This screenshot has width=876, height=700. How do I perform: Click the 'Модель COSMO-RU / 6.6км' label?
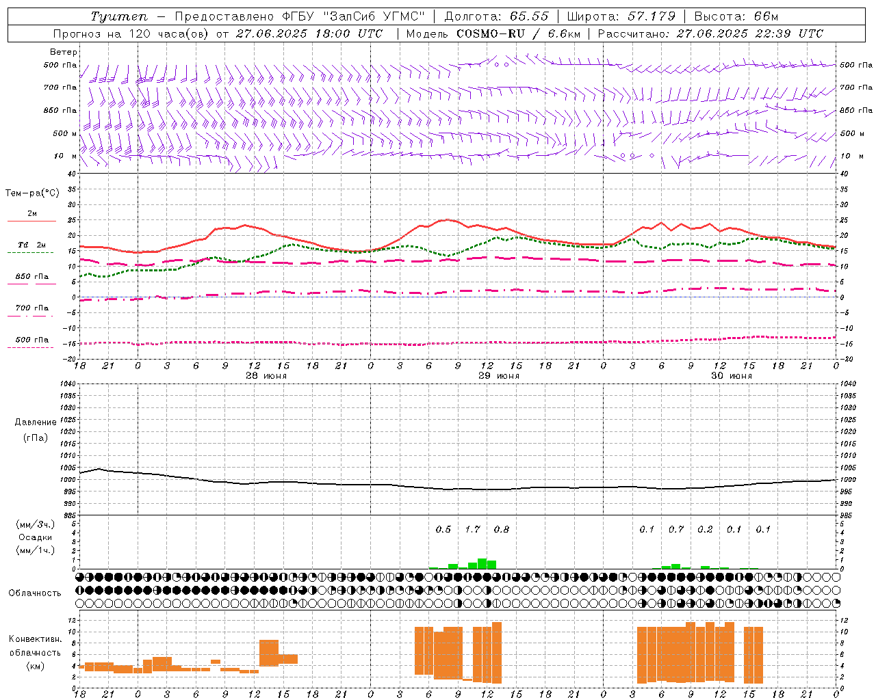493,33
